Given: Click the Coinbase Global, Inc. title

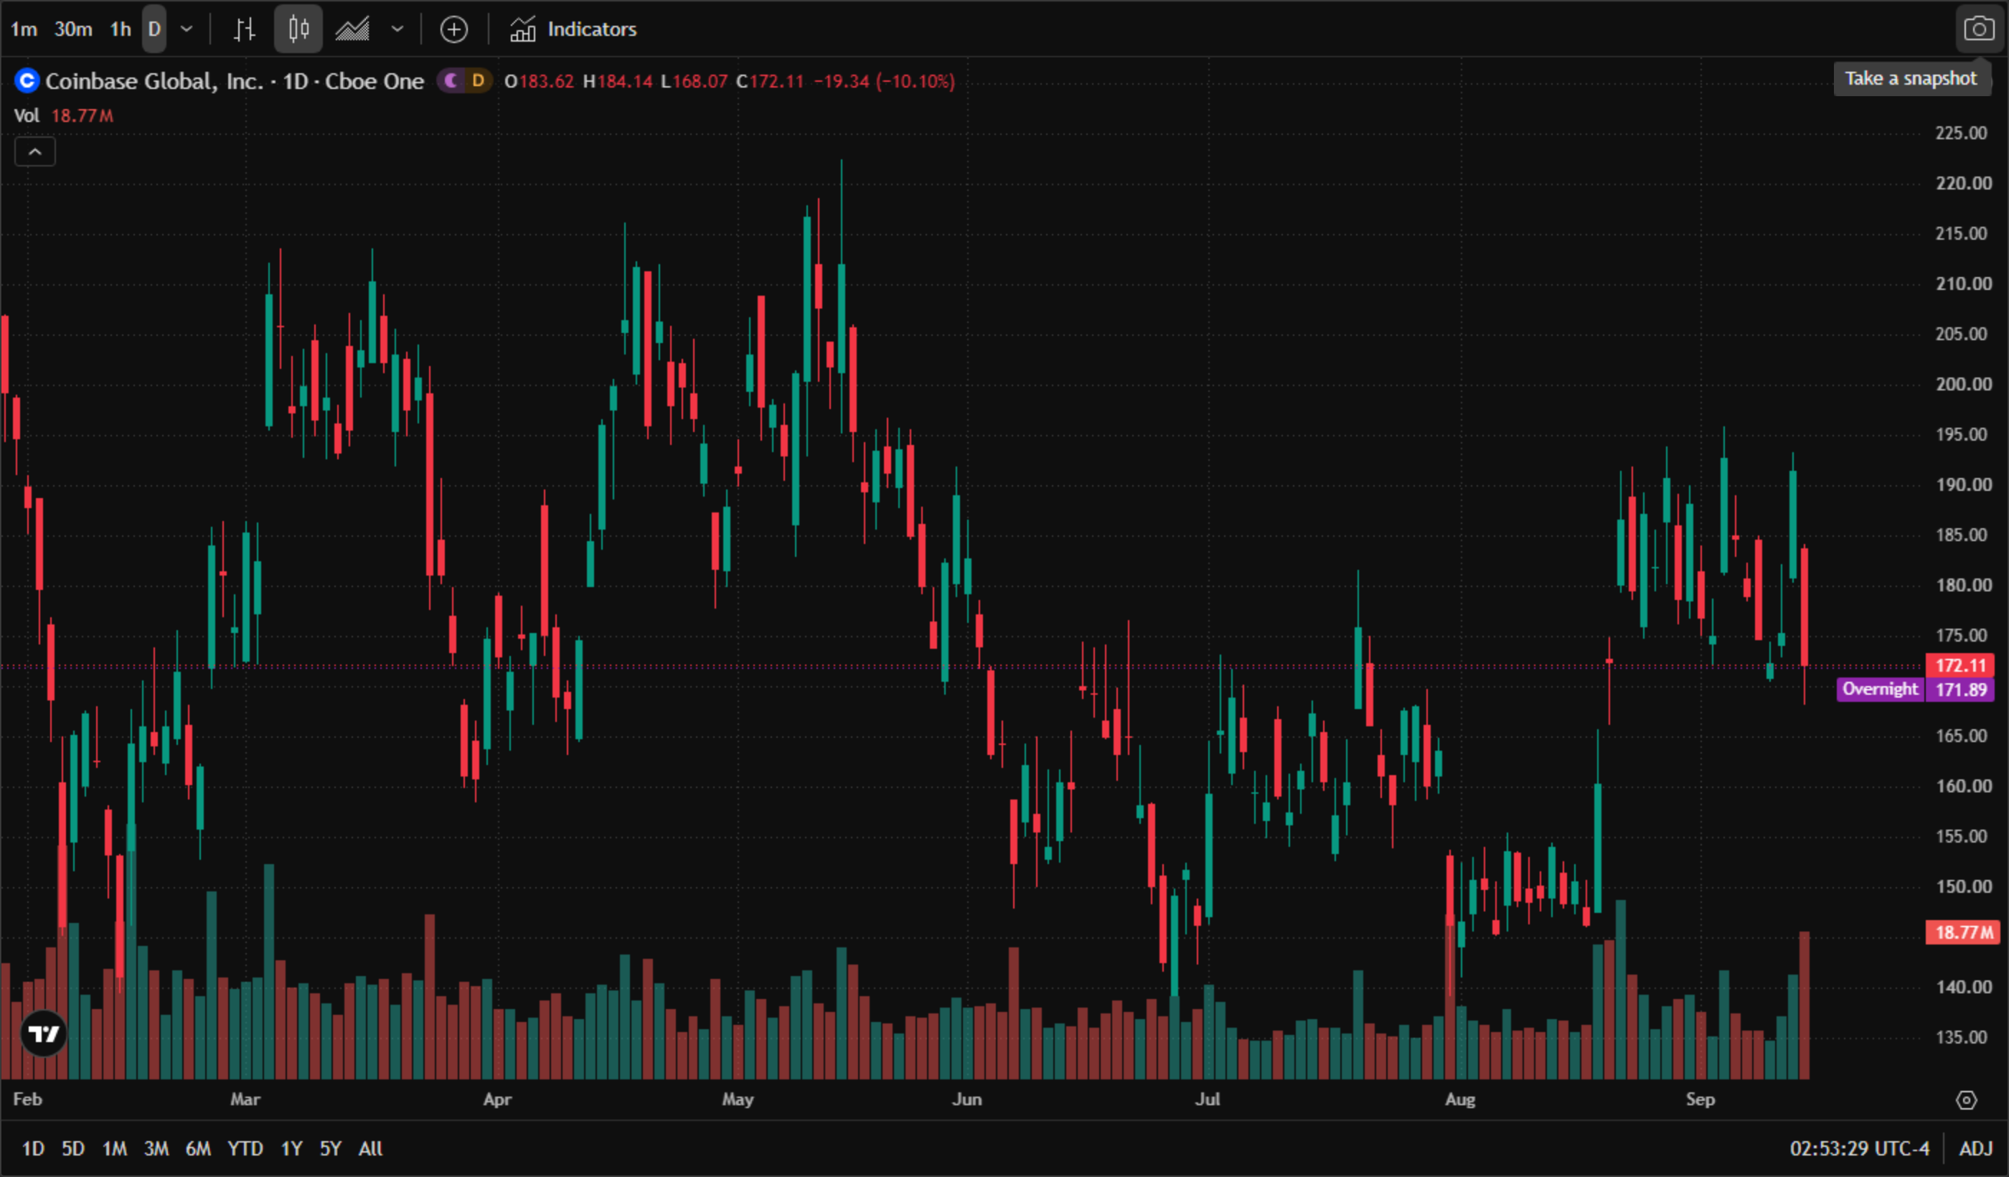Looking at the screenshot, I should pos(155,81).
